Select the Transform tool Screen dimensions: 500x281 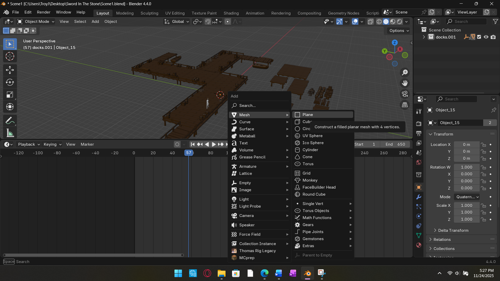pyautogui.click(x=10, y=107)
